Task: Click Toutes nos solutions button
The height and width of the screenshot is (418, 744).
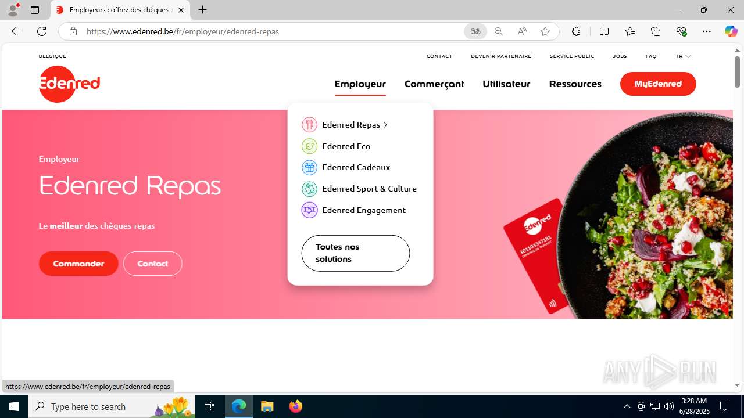Action: [356, 253]
